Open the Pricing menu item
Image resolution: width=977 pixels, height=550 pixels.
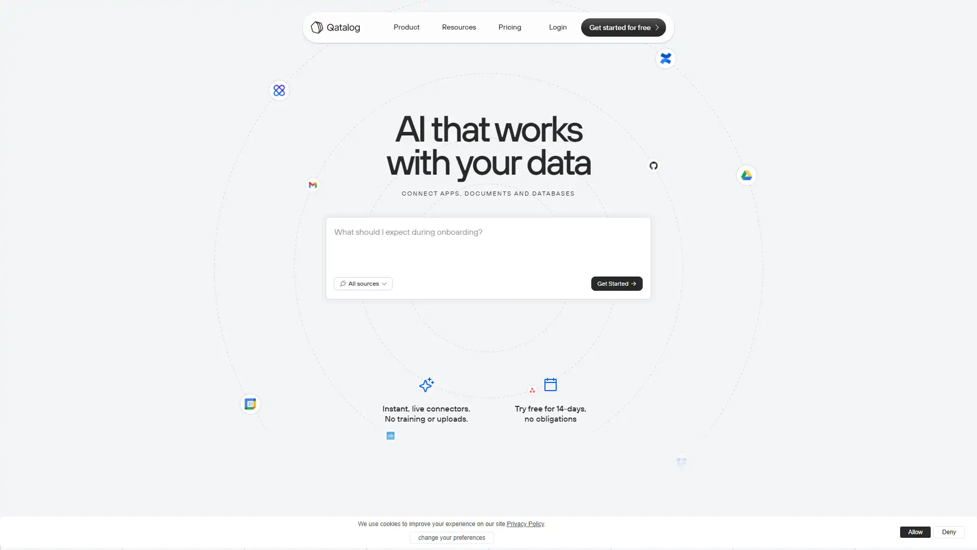coord(509,27)
